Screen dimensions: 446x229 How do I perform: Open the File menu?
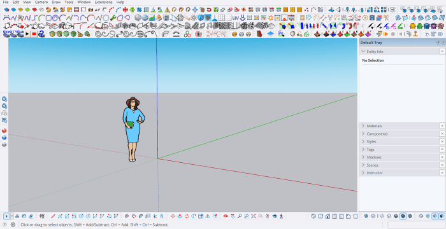6,2
